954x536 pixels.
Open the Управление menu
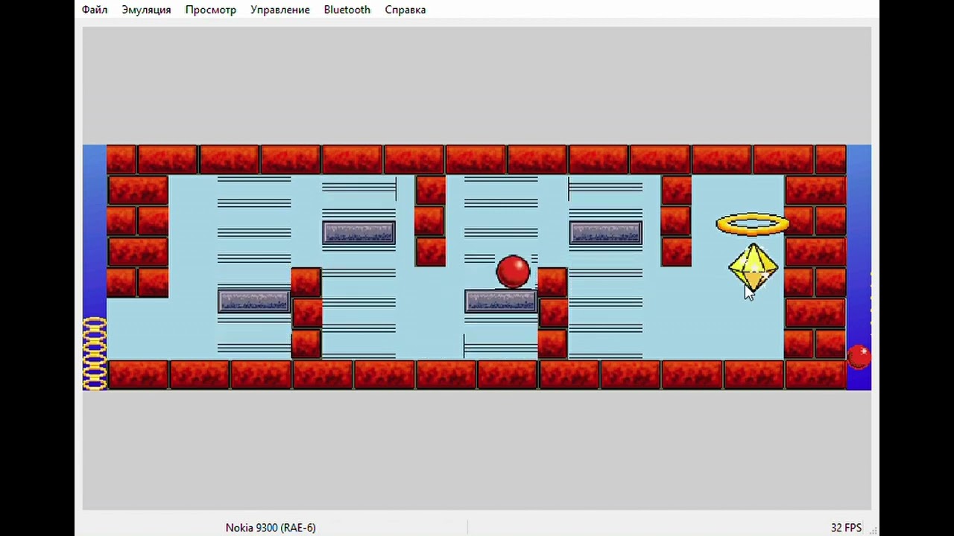pyautogui.click(x=280, y=10)
